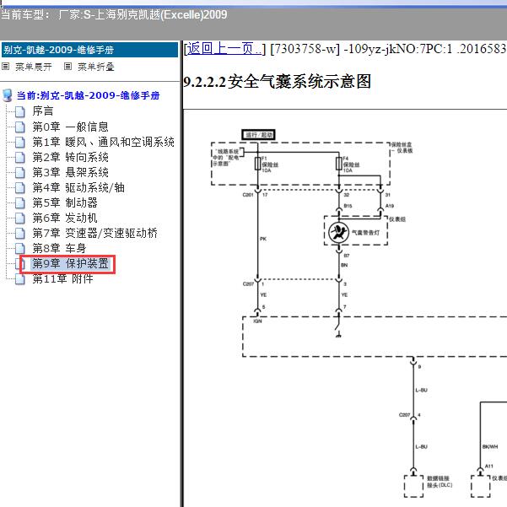The height and width of the screenshot is (507, 507).
Task: Expand all menus with 菜单展开
Action: (33, 67)
